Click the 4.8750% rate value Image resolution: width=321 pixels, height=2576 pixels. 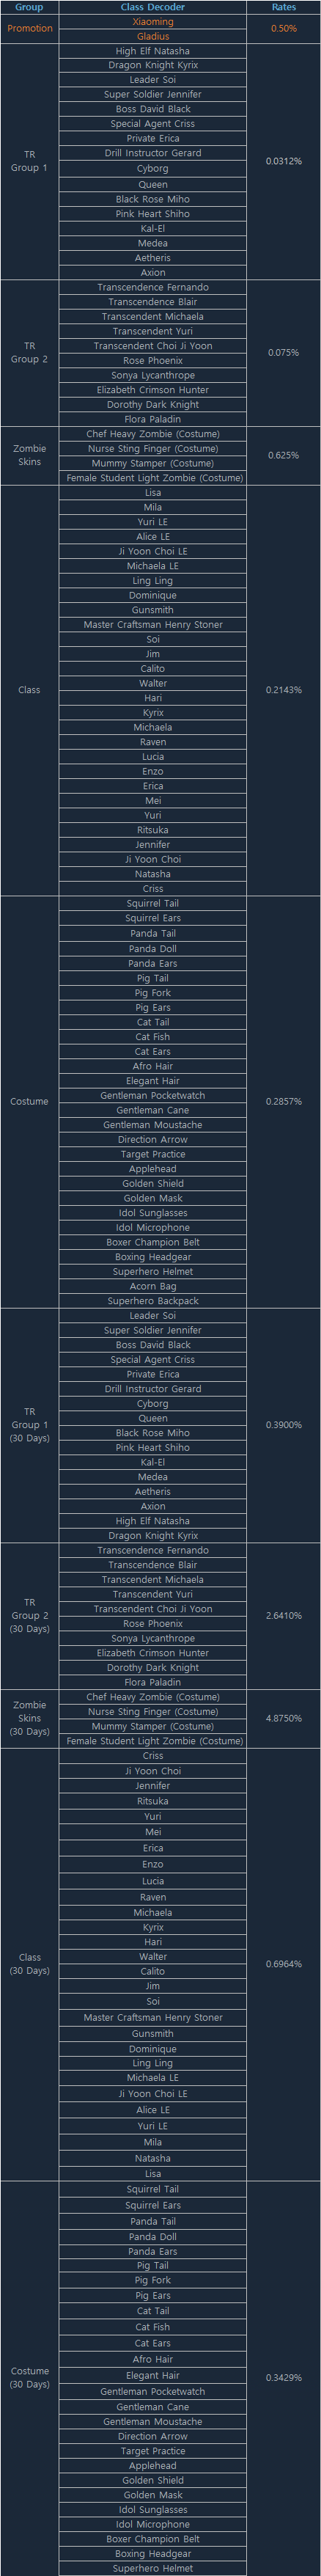284,1718
